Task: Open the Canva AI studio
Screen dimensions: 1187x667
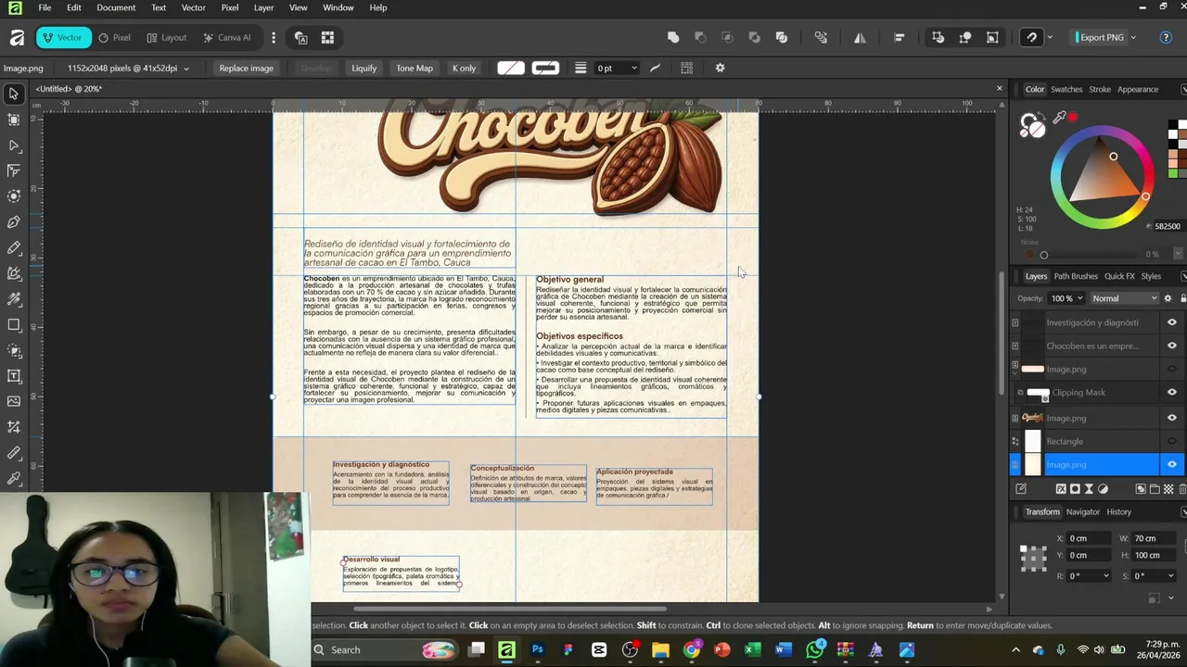Action: pyautogui.click(x=227, y=38)
